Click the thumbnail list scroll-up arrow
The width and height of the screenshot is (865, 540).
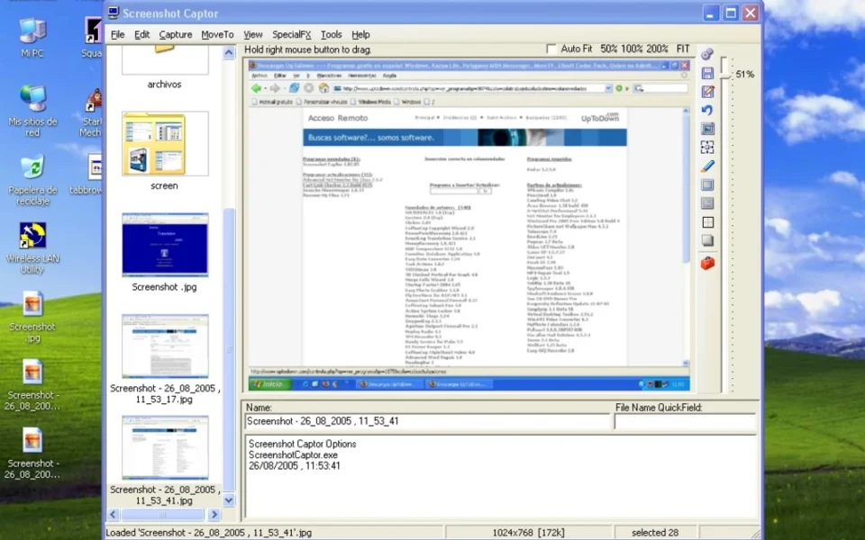click(229, 53)
